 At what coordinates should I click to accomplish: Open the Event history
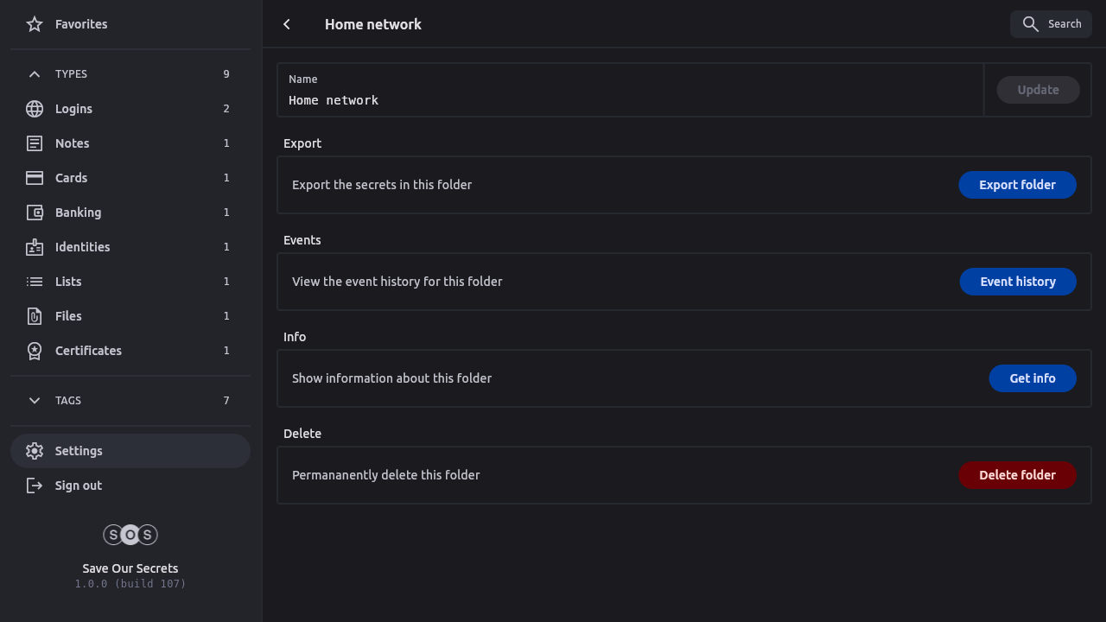click(x=1018, y=282)
